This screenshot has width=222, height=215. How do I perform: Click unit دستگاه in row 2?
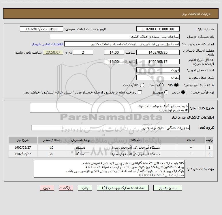coord(80,154)
